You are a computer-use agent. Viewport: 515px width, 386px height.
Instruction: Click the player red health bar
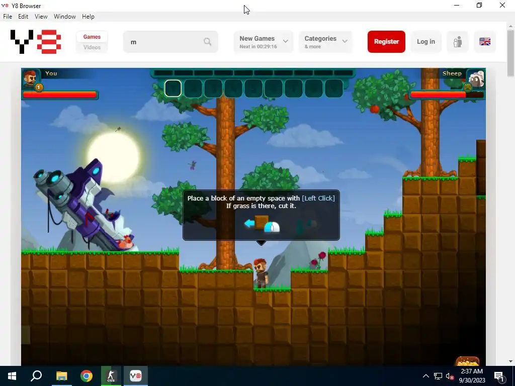[60, 95]
